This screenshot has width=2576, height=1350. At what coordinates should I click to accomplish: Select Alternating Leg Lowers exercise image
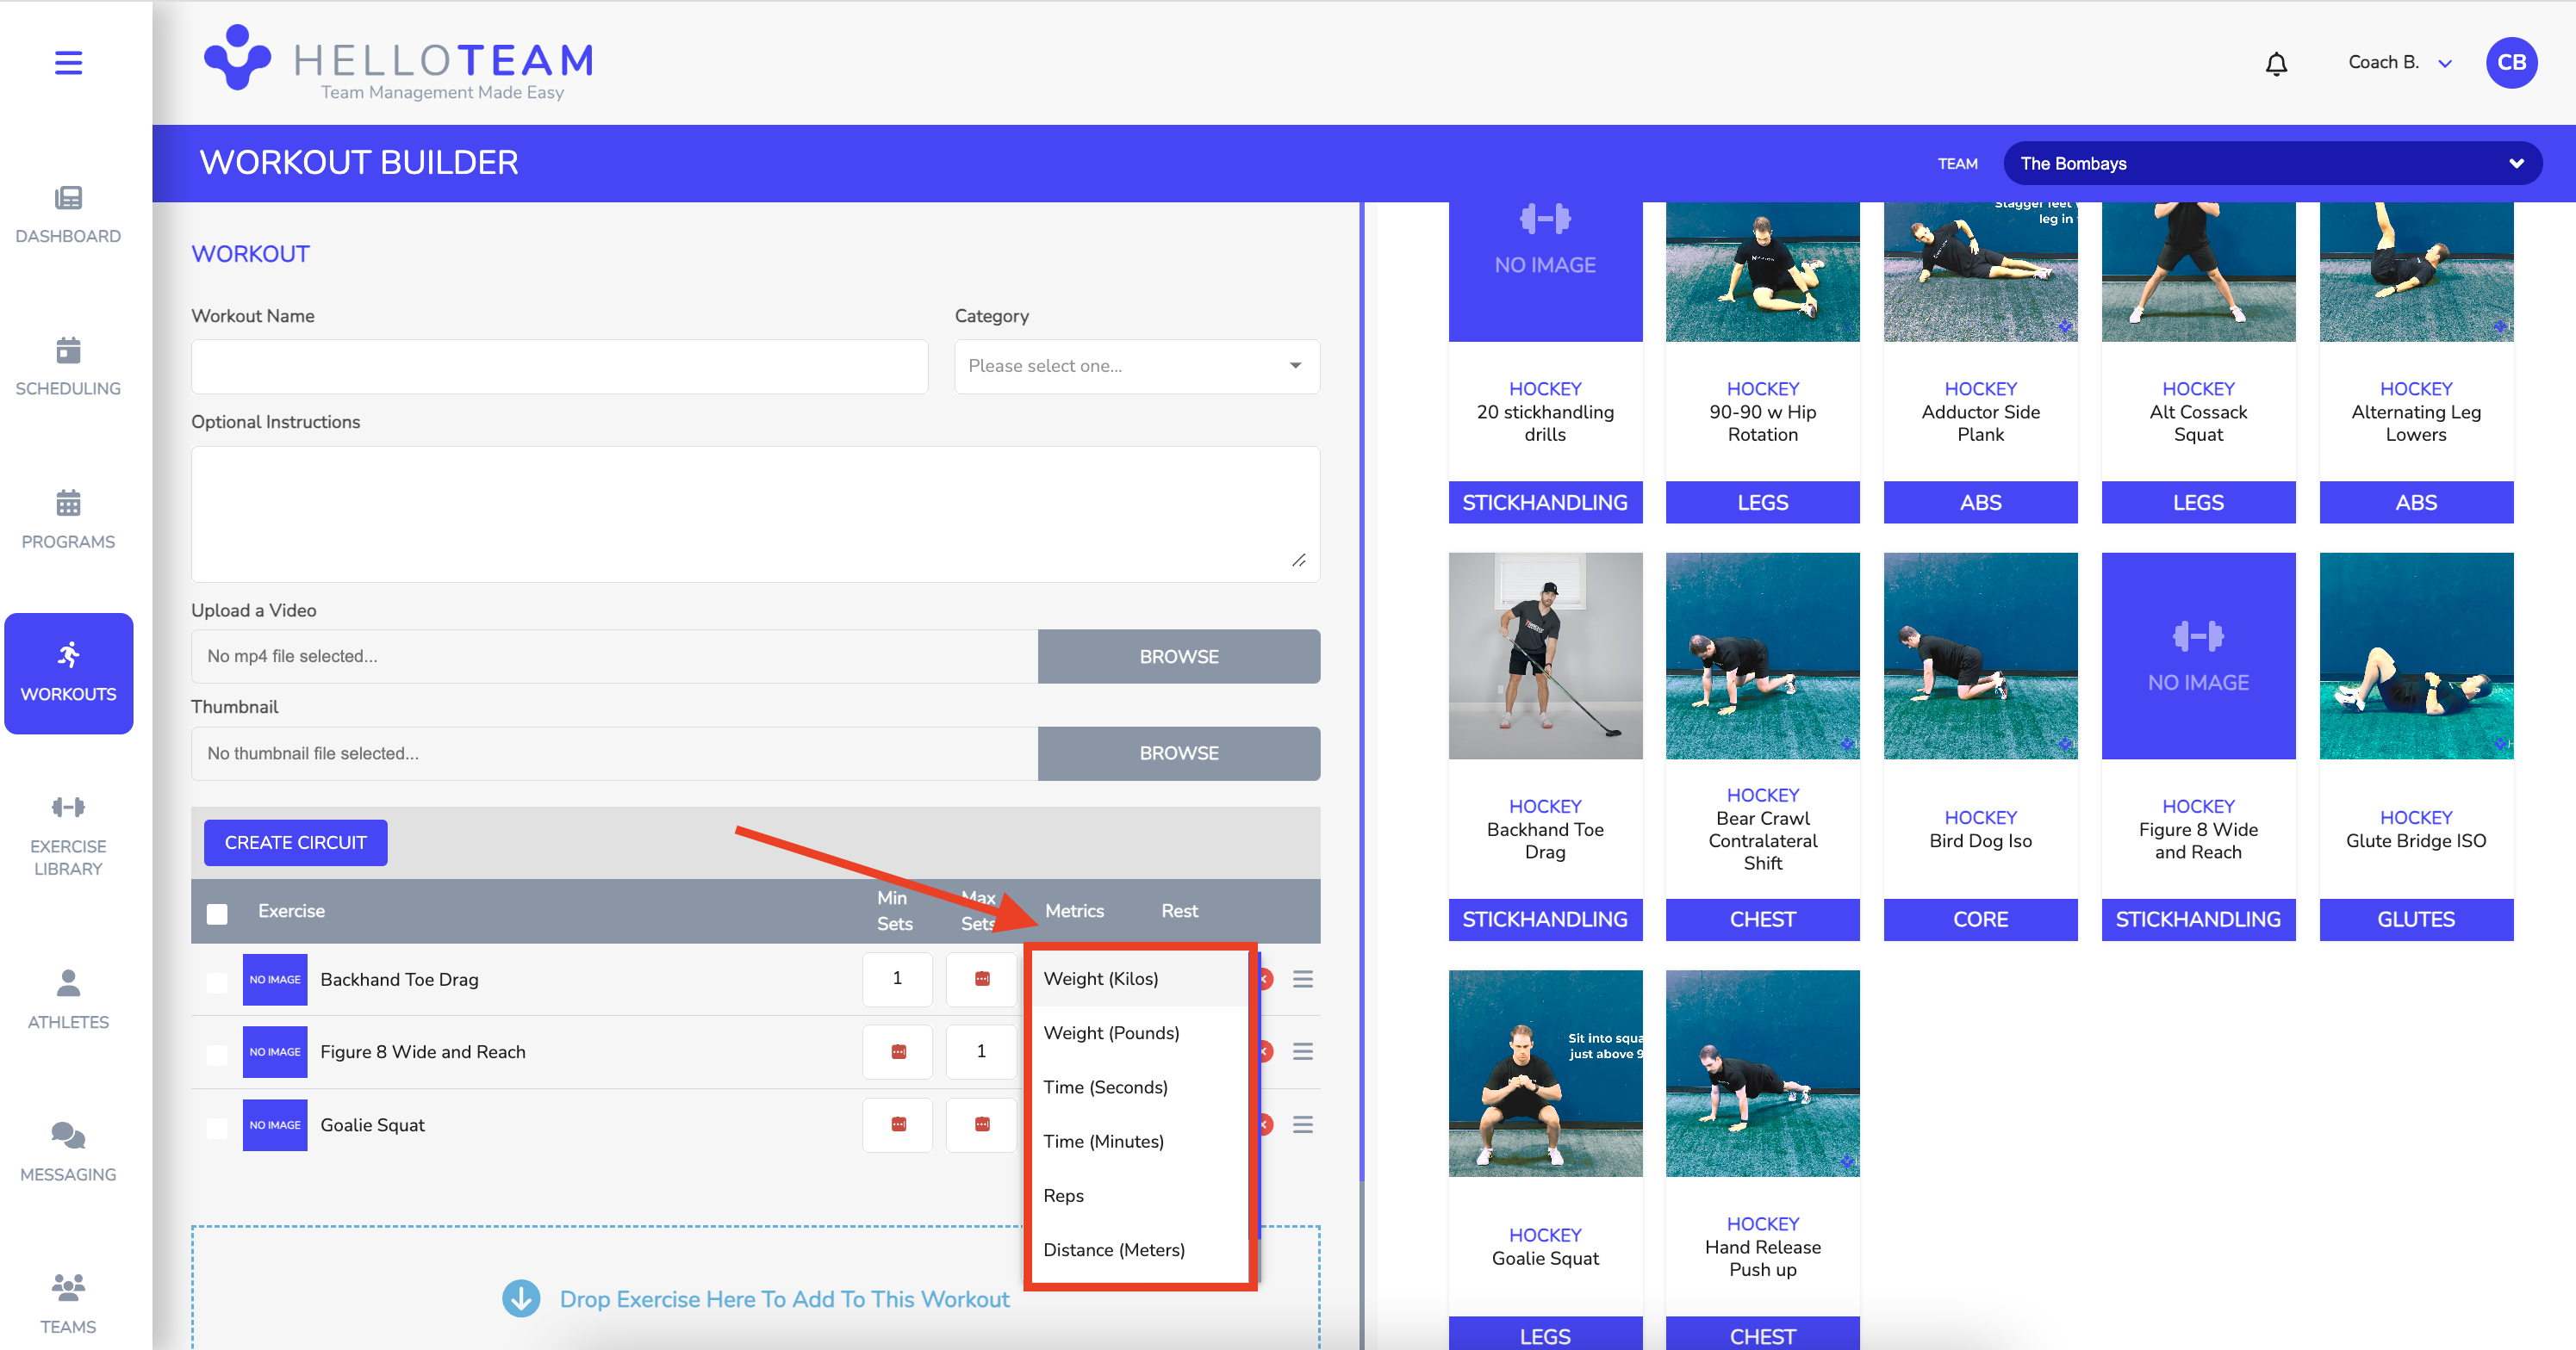2416,271
